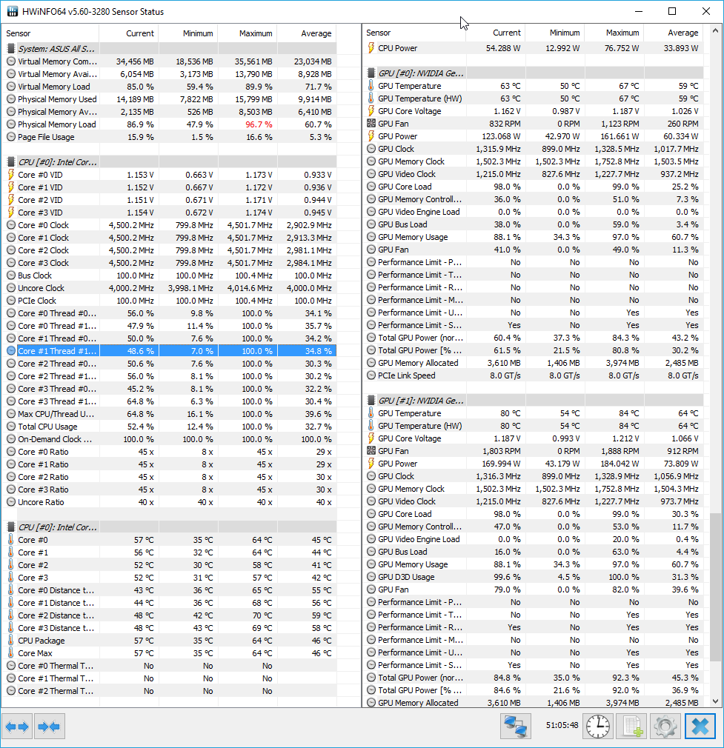Reset the timer with the clock icon
This screenshot has width=724, height=748.
point(597,727)
